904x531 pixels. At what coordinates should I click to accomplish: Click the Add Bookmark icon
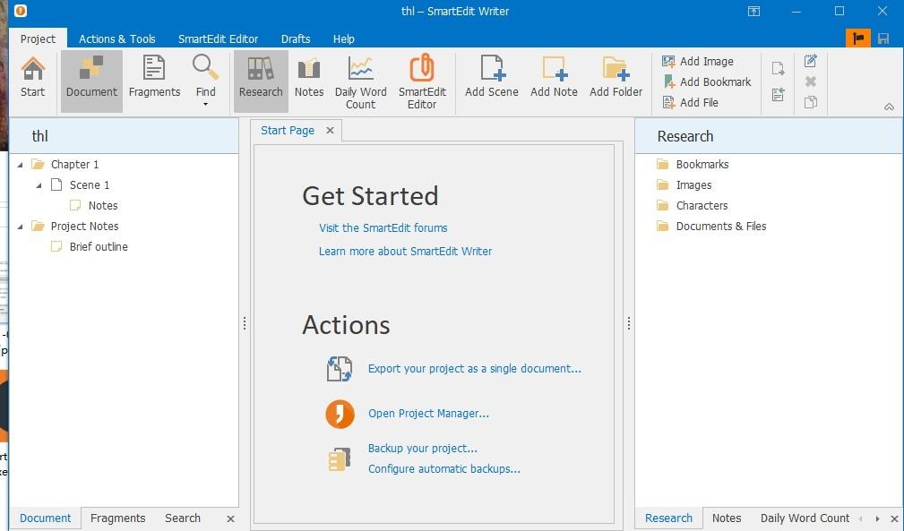click(668, 81)
